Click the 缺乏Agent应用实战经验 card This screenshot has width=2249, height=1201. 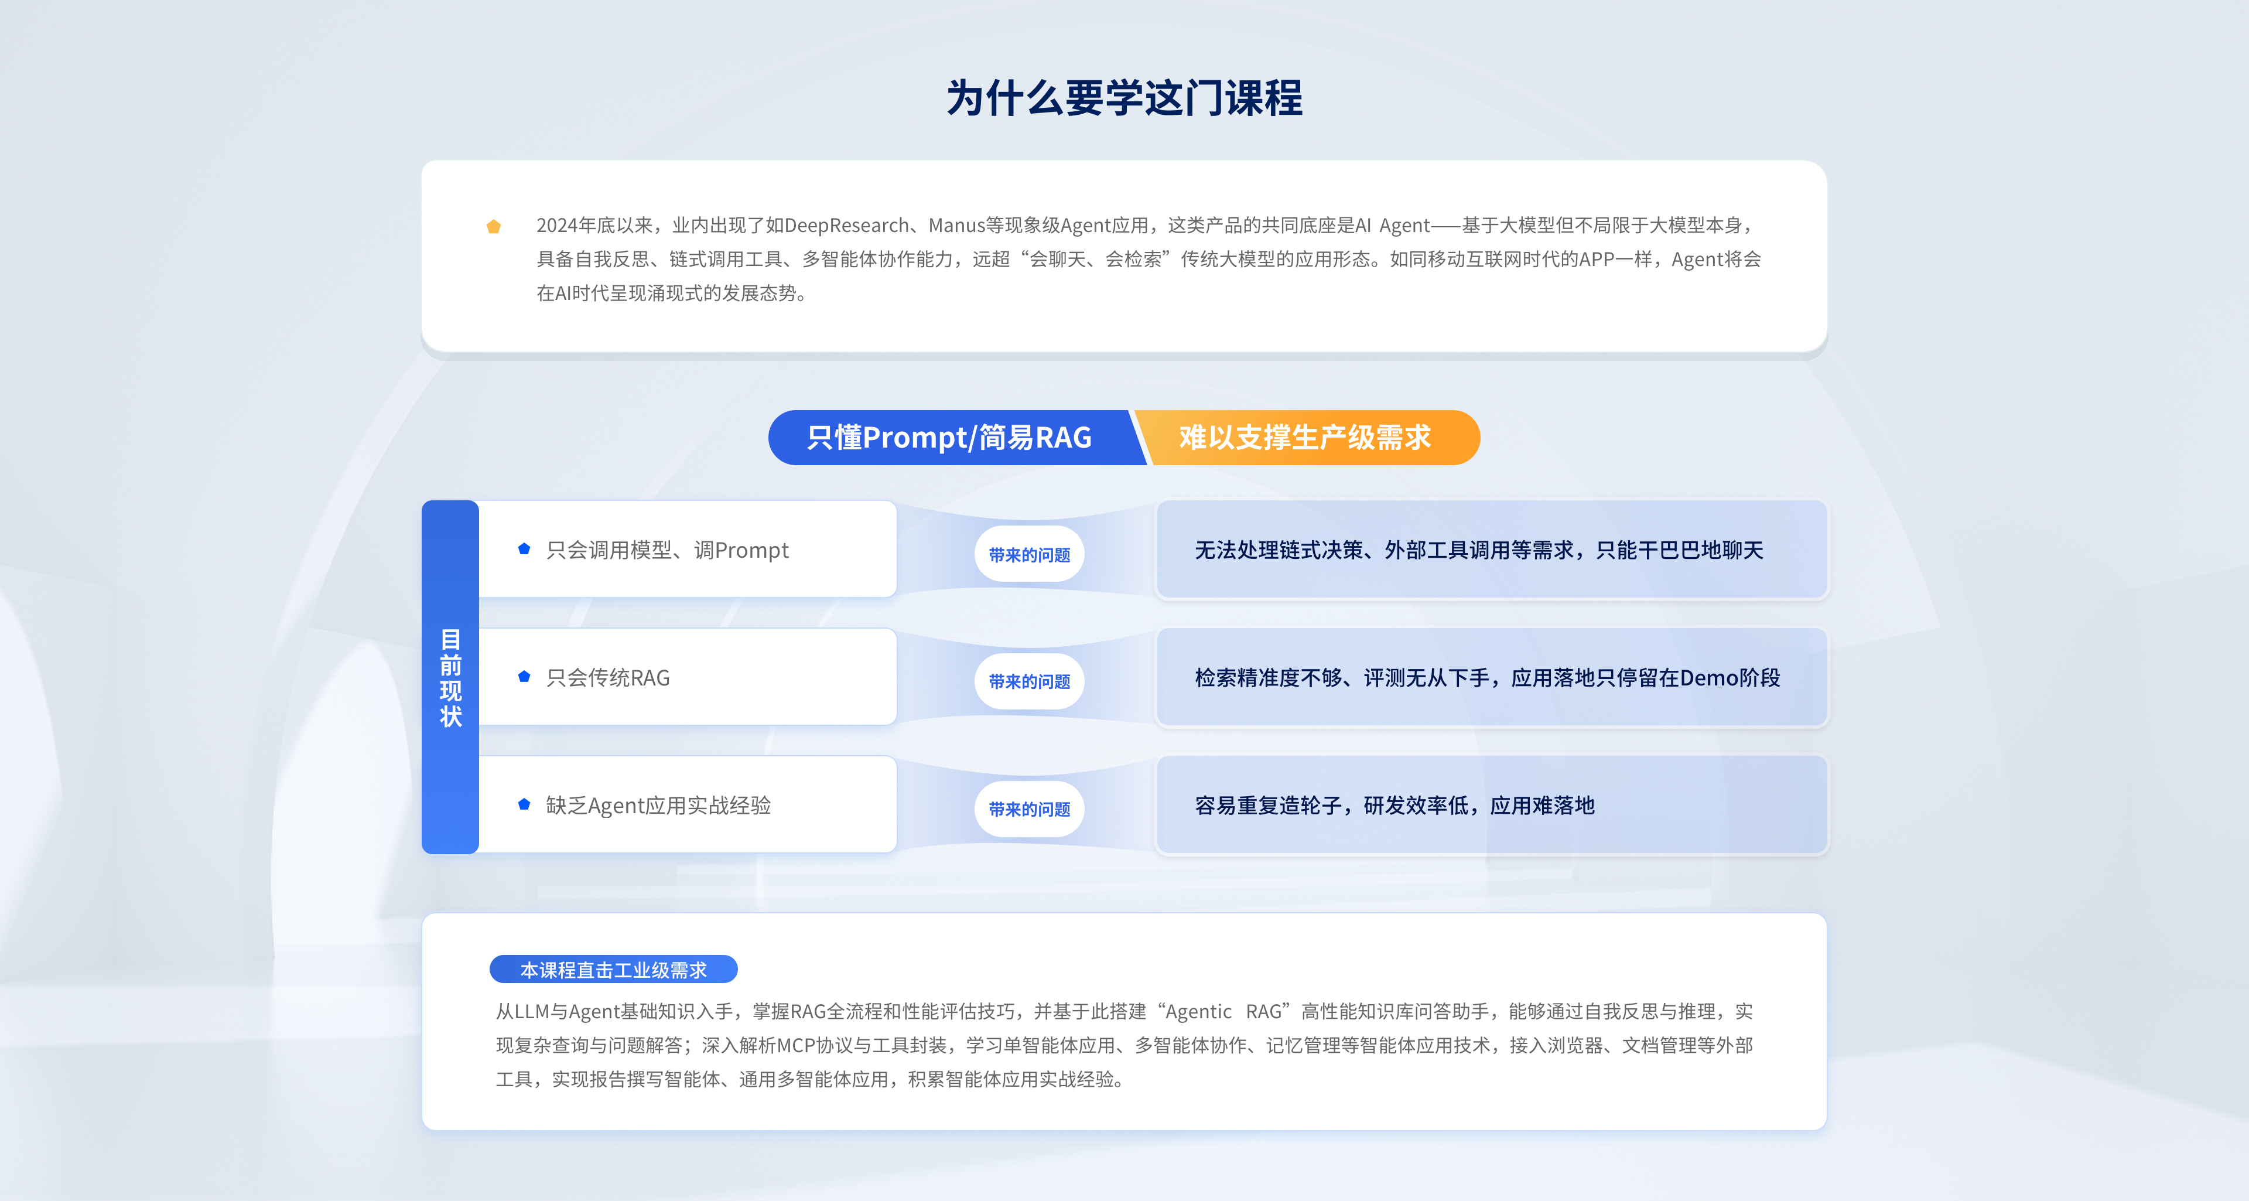pyautogui.click(x=687, y=804)
